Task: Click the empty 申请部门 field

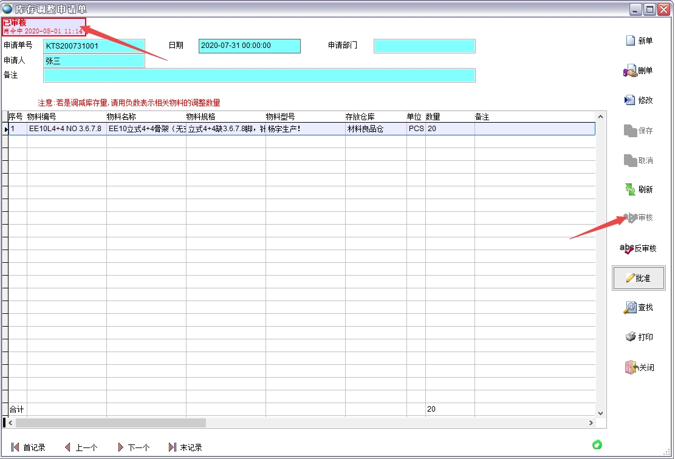Action: (424, 46)
